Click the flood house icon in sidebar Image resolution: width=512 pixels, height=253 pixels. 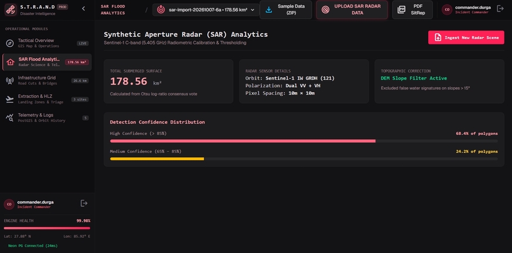[x=10, y=62]
